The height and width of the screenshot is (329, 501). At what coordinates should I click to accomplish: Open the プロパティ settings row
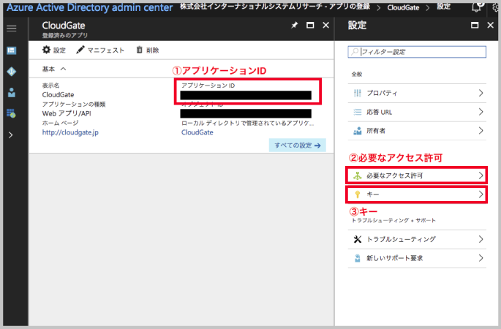pyautogui.click(x=417, y=94)
